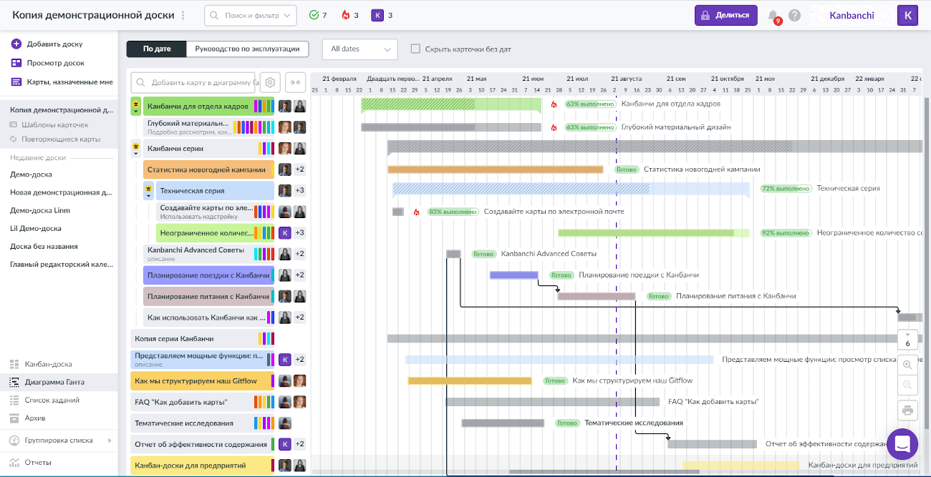This screenshot has width=931, height=477.
Task: Click the Повторяющиеся карты icon
Action: (x=14, y=139)
